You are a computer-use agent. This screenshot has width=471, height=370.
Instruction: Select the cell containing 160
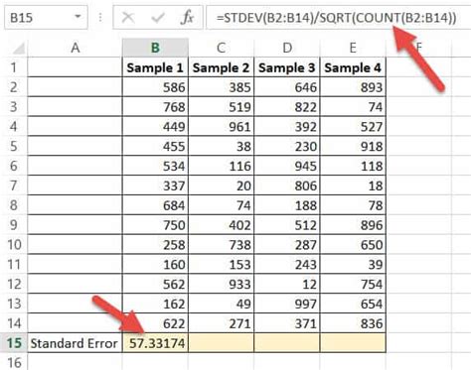click(x=155, y=264)
